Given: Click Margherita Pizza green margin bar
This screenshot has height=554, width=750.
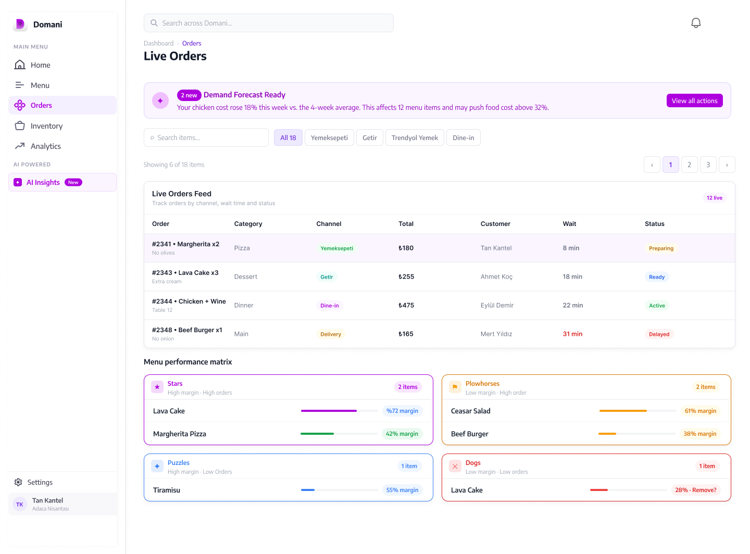Looking at the screenshot, I should [x=340, y=434].
